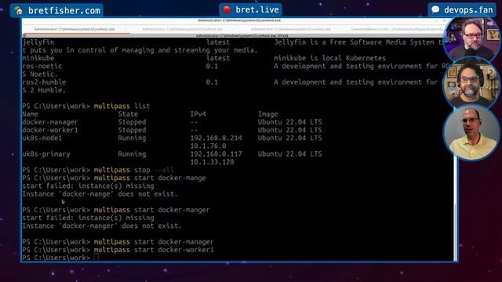This screenshot has width=502, height=282.
Task: Click the 'multipass start docker-manger' command
Action: click(151, 210)
